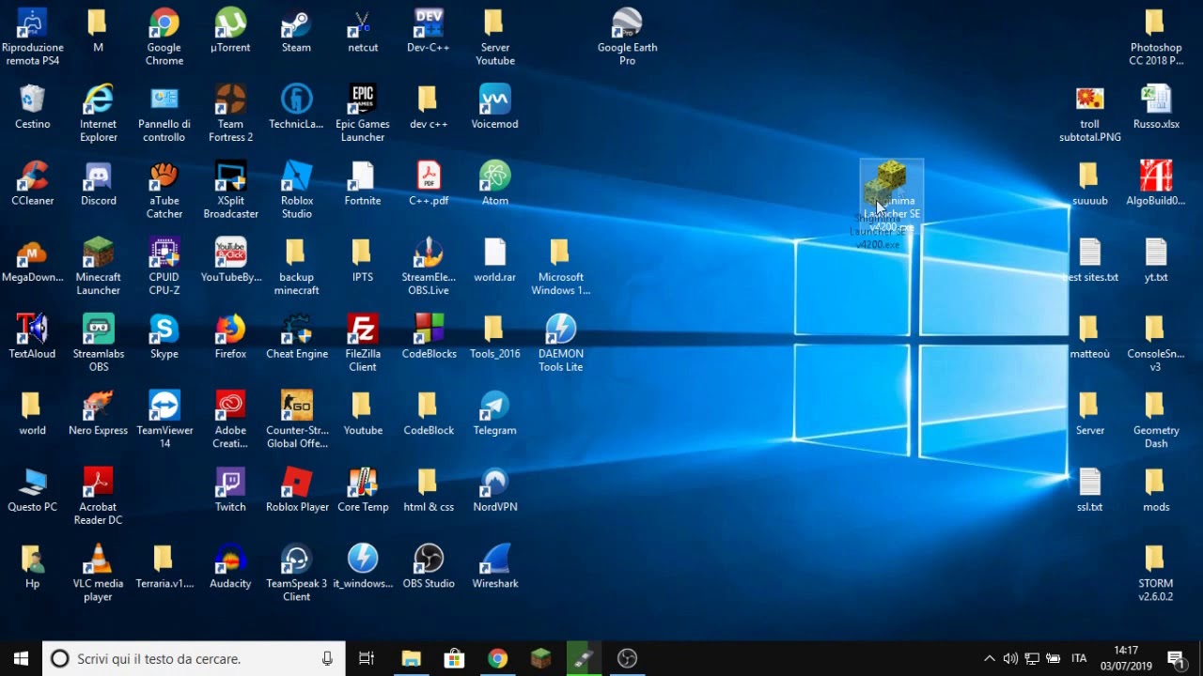The image size is (1203, 676).
Task: Select the Russo.xlsx file
Action: point(1156,107)
